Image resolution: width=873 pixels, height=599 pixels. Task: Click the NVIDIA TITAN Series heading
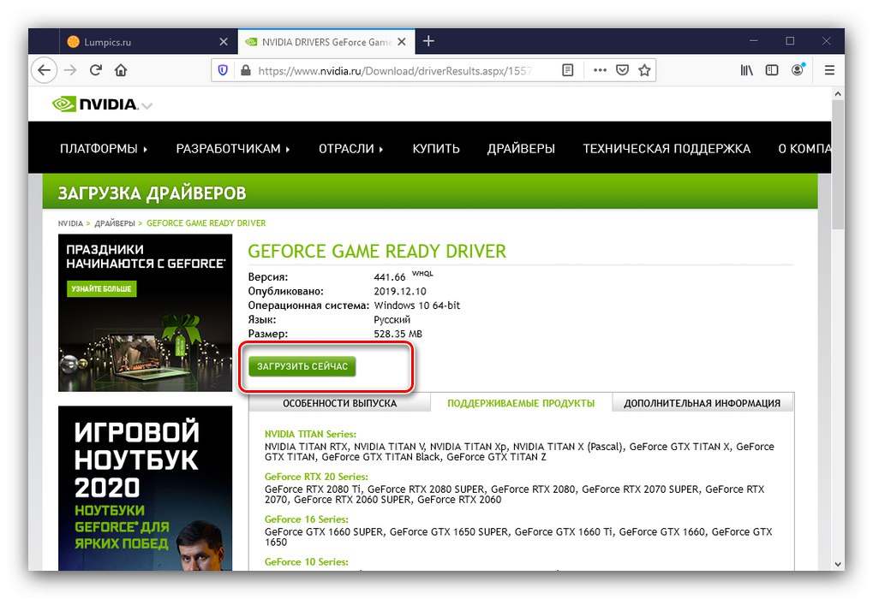310,434
